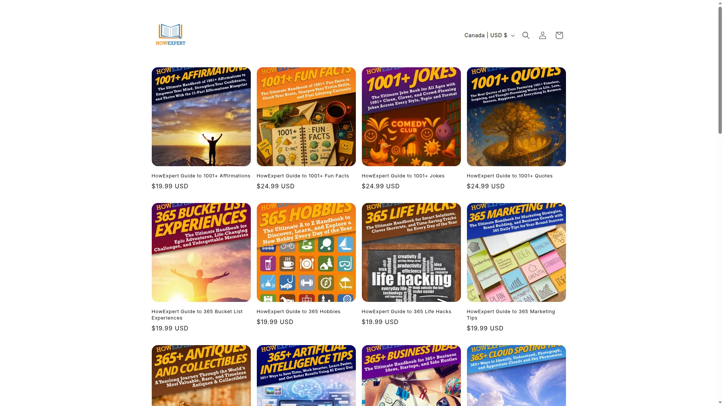
Task: Open the 1001+ Quotes book cover
Action: tap(516, 117)
